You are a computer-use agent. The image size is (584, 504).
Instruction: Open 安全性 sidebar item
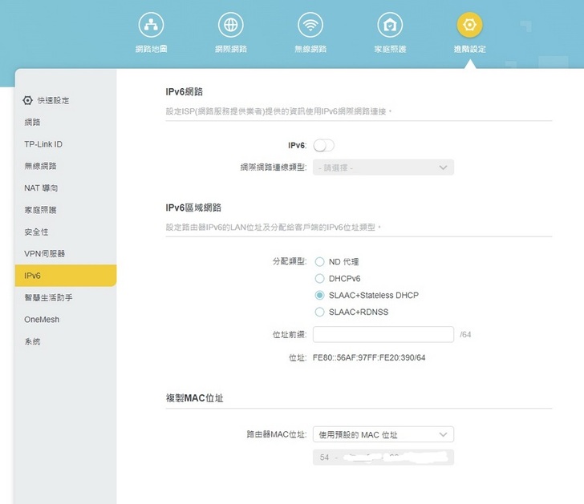click(x=36, y=232)
